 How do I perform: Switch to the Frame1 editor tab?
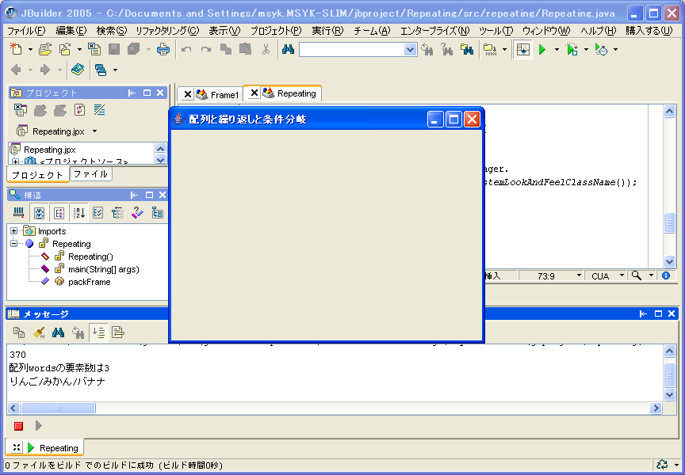(x=224, y=94)
